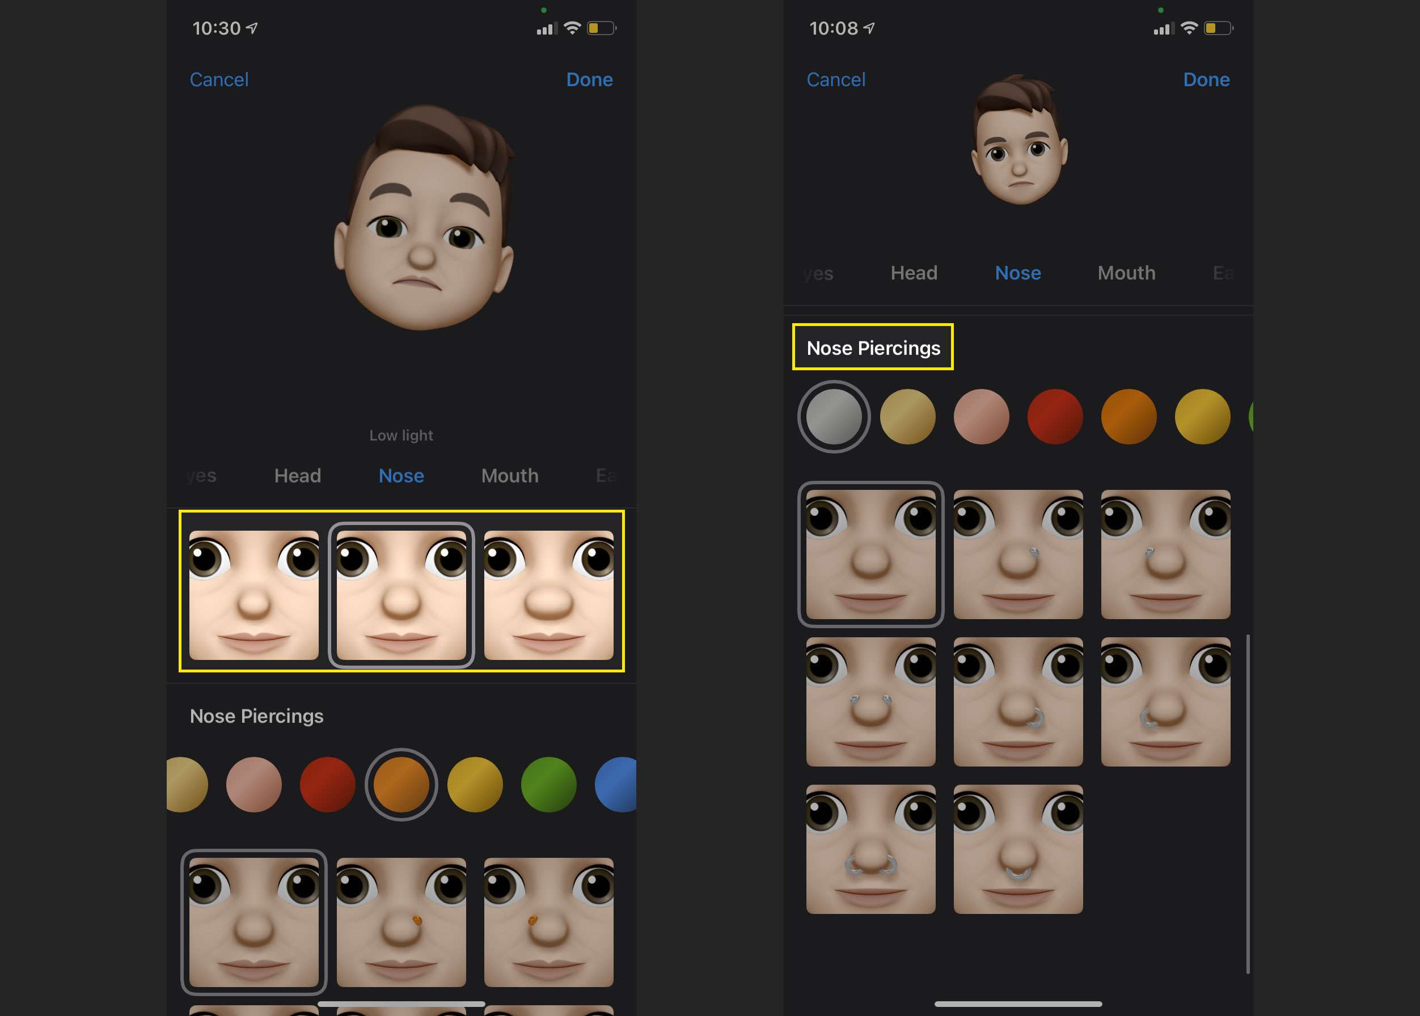Pick rose gold piercing color in right screen
Viewport: 1420px width, 1016px height.
pos(981,417)
